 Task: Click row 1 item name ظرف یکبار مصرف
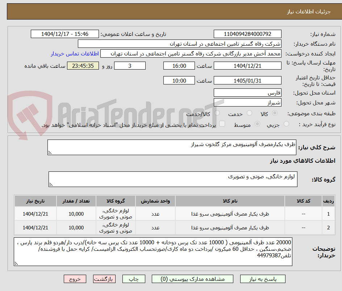[230, 214]
